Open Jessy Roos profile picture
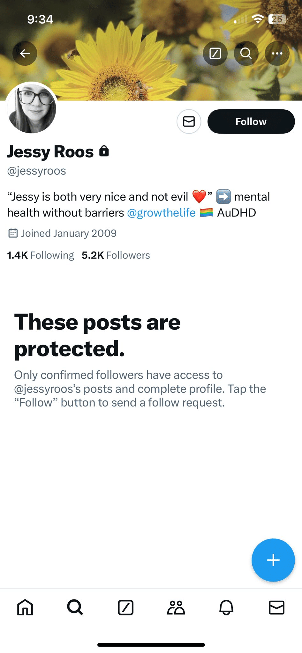Screen dimensions: 302x653 (32, 108)
